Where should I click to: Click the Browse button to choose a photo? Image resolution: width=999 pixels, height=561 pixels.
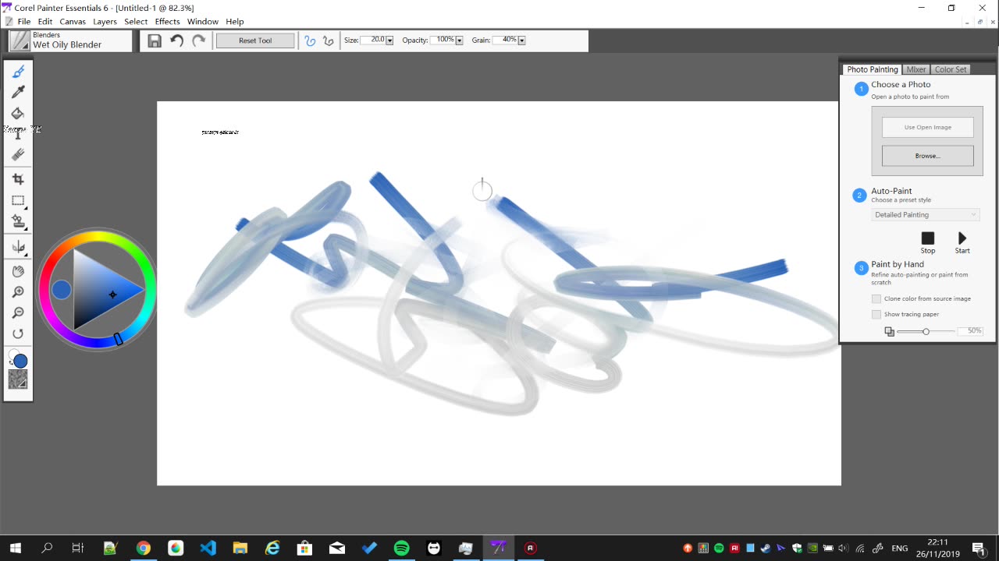tap(926, 155)
